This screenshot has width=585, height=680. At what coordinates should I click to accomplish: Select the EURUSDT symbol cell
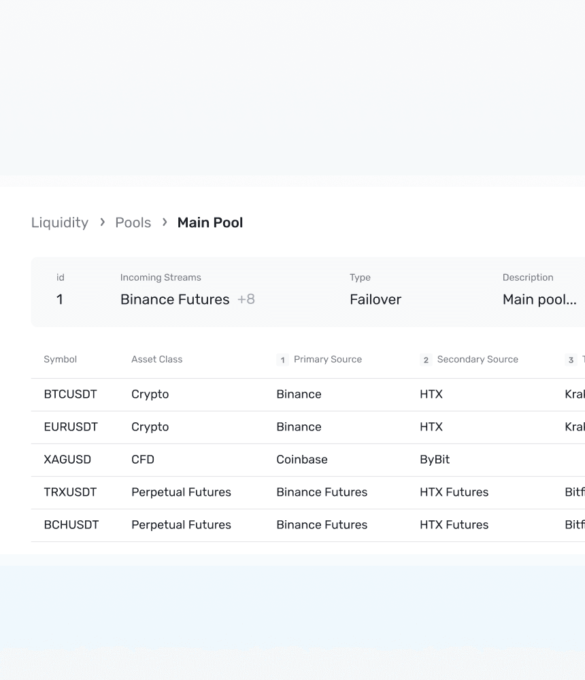pyautogui.click(x=71, y=427)
